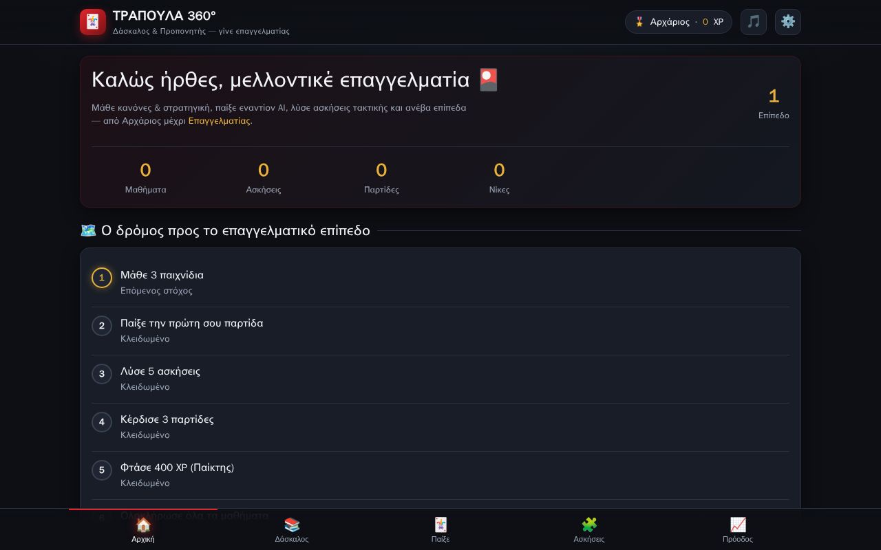The height and width of the screenshot is (550, 881).
Task: Switch to the Αρχική tab label
Action: click(x=143, y=539)
